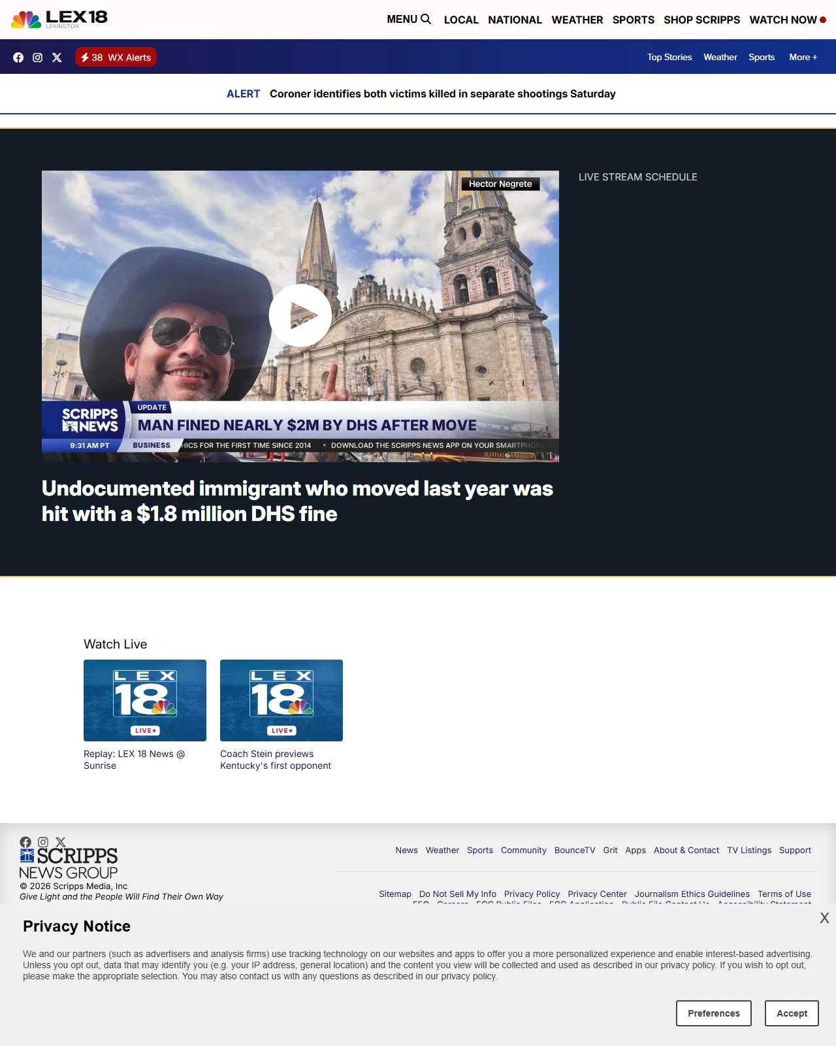Image resolution: width=836 pixels, height=1046 pixels.
Task: Open footer Sports link
Action: click(480, 850)
